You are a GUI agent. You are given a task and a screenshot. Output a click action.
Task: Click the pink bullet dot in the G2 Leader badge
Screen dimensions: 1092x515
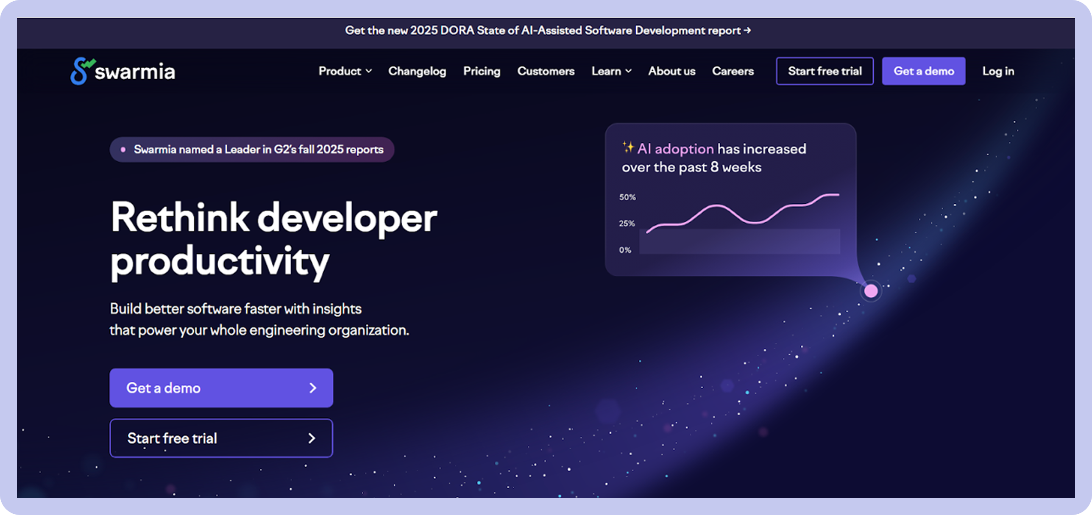[x=123, y=150]
